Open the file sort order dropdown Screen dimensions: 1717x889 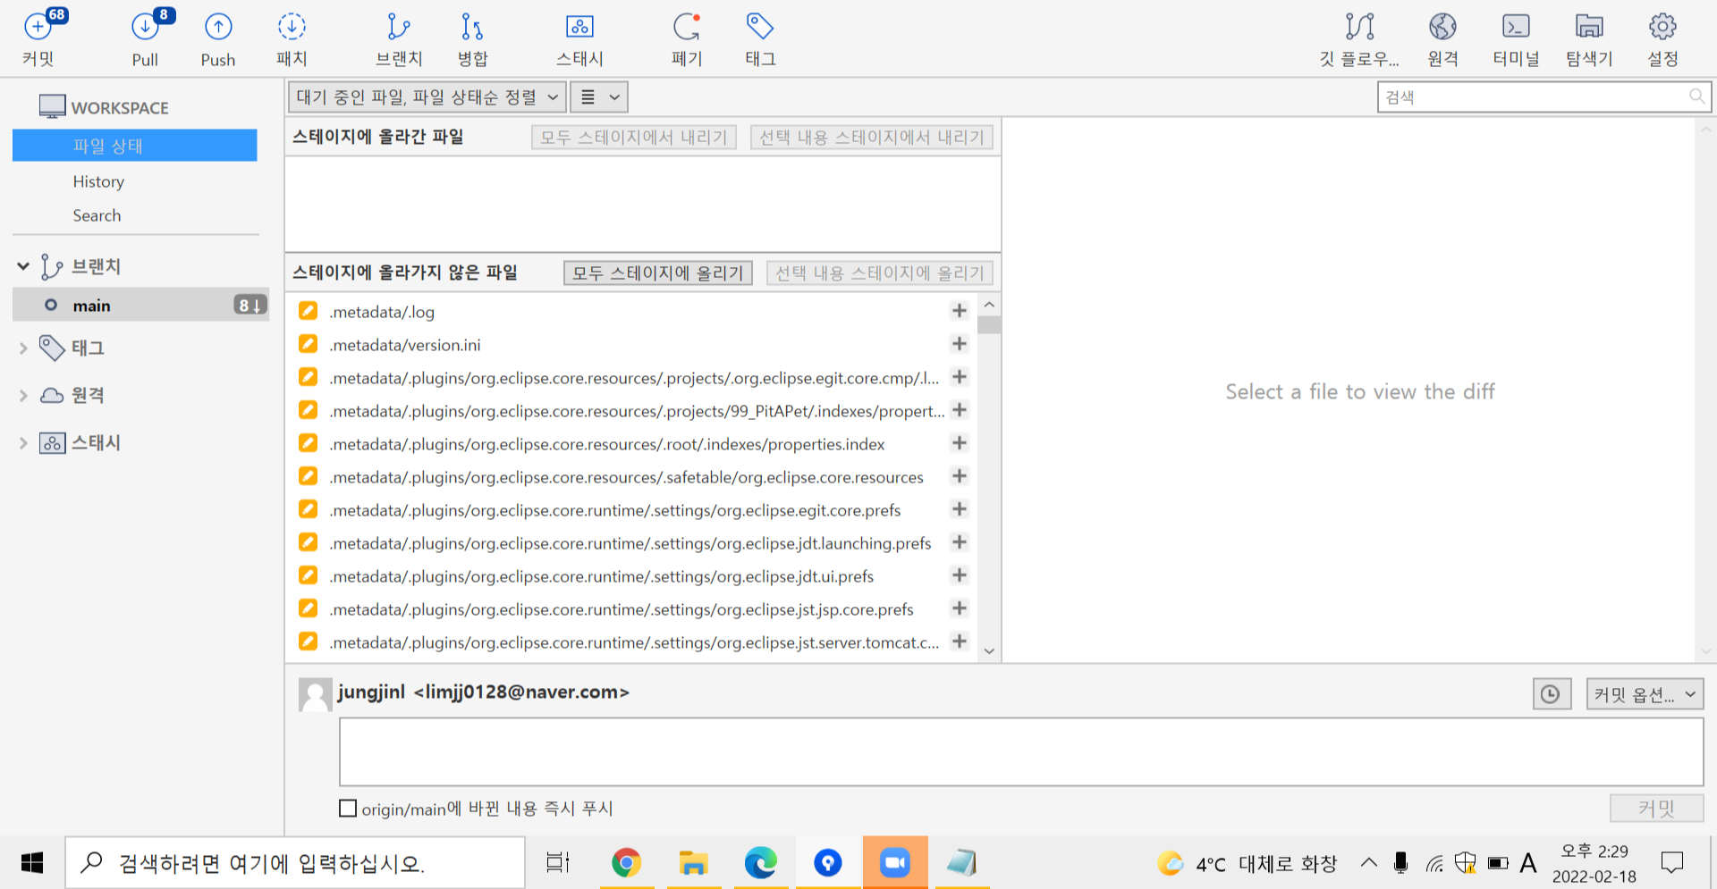click(427, 97)
